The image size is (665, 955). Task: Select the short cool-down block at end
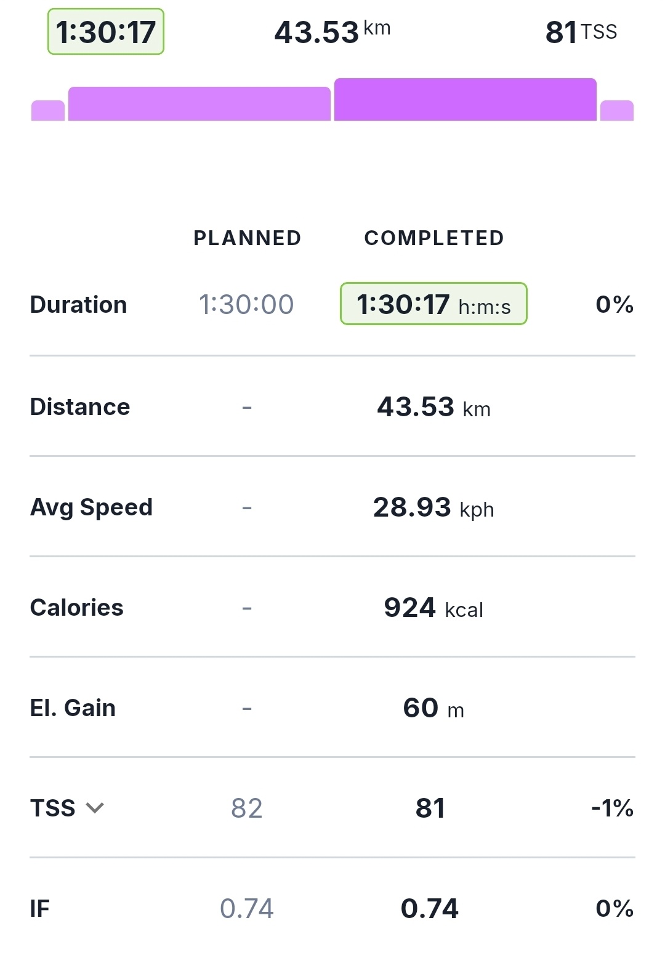click(x=616, y=111)
